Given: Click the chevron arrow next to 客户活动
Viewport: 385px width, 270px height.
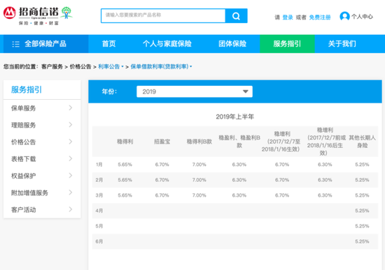Looking at the screenshot, I should (71, 209).
